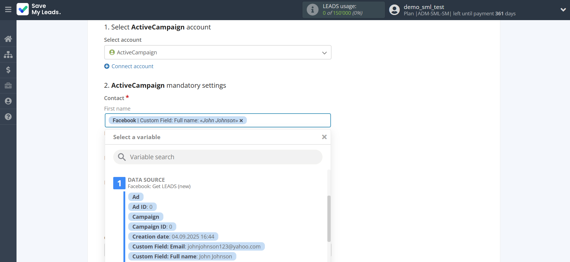Open the user profile sidebar icon

(x=8, y=101)
